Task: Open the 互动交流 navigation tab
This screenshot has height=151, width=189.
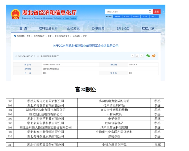Action: tap(73, 28)
